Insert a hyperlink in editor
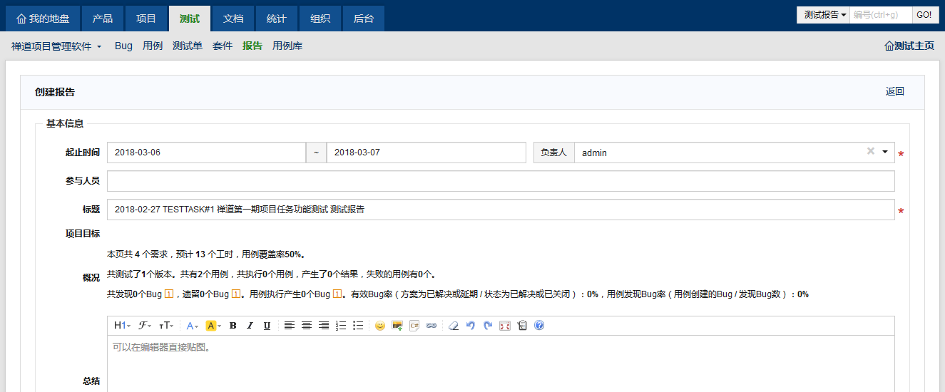The image size is (945, 392). coord(431,326)
